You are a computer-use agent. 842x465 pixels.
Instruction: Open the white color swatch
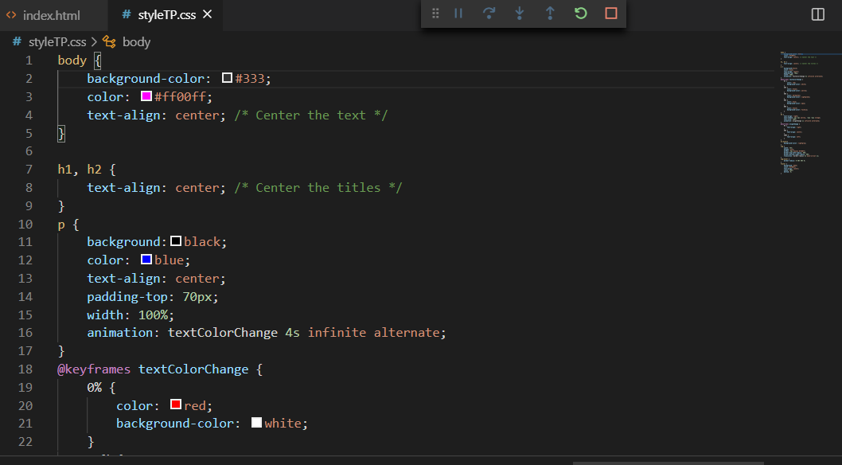pos(256,423)
